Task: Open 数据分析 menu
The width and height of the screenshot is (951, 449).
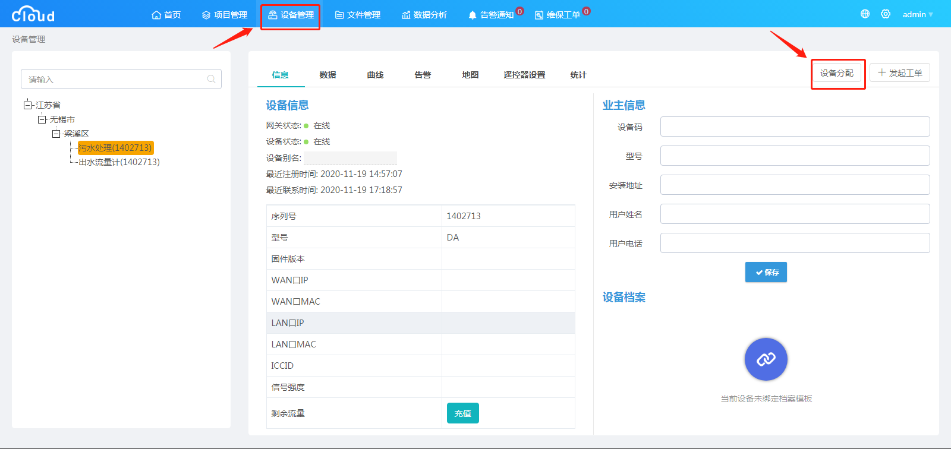Action: pos(424,15)
